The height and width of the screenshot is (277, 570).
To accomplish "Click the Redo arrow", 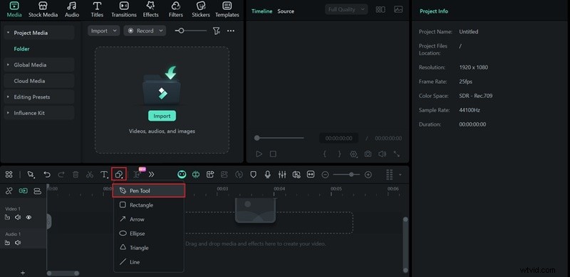I will pyautogui.click(x=61, y=175).
